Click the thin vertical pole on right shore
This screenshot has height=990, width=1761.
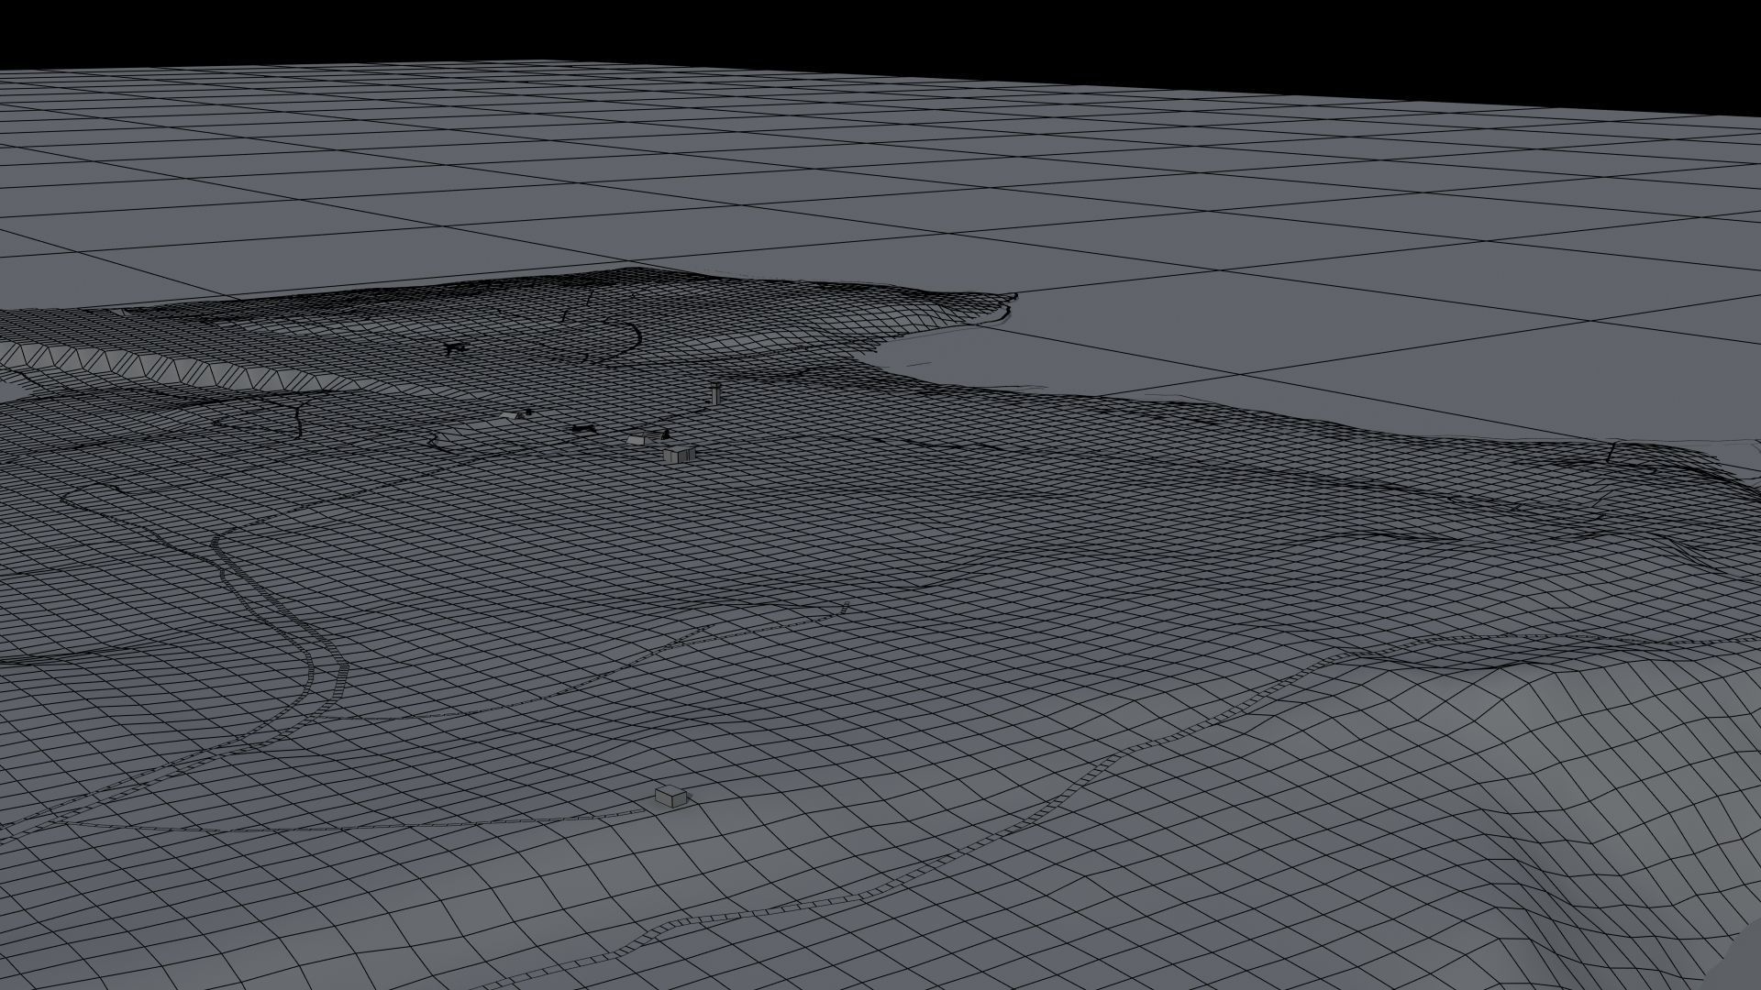click(1611, 450)
